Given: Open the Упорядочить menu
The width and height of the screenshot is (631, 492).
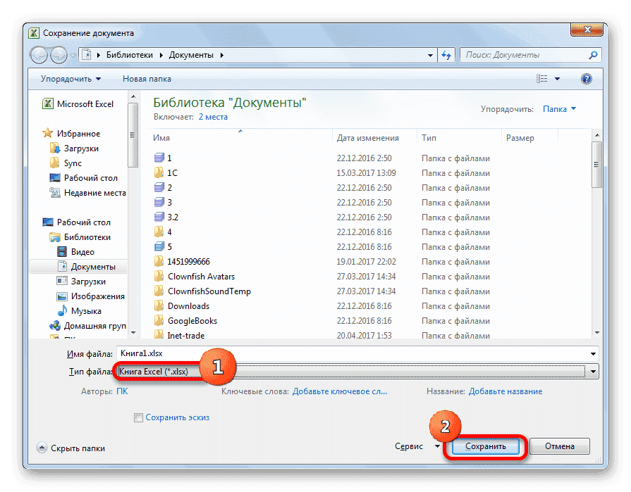Looking at the screenshot, I should tap(66, 78).
